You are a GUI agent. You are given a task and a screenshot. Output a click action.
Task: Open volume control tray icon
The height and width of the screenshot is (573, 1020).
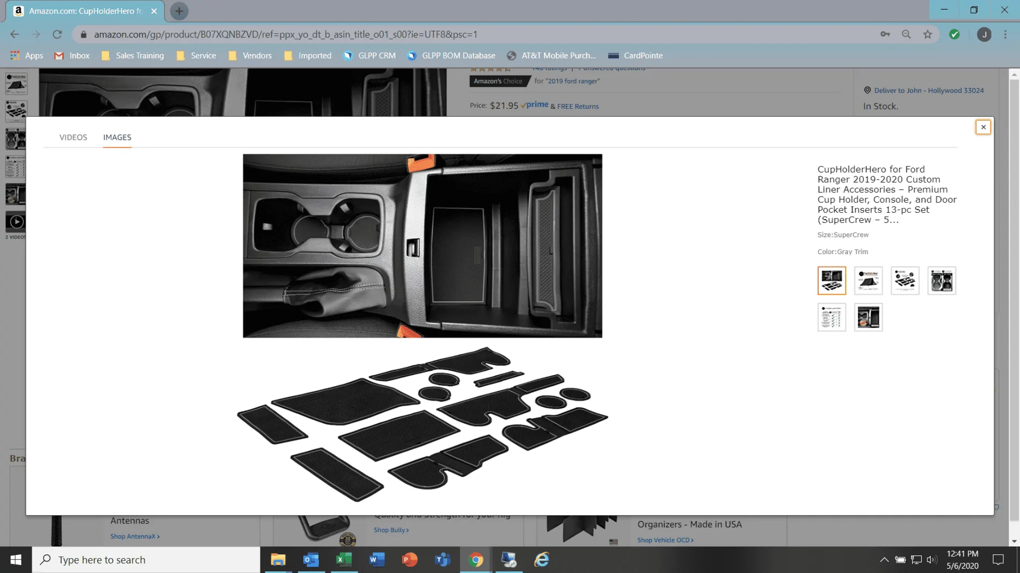(x=932, y=560)
